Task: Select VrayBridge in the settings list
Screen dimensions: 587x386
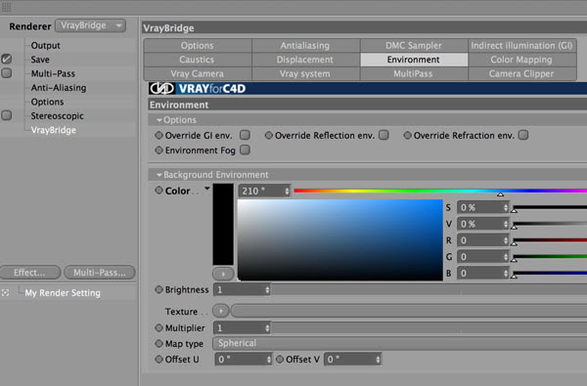Action: [54, 130]
